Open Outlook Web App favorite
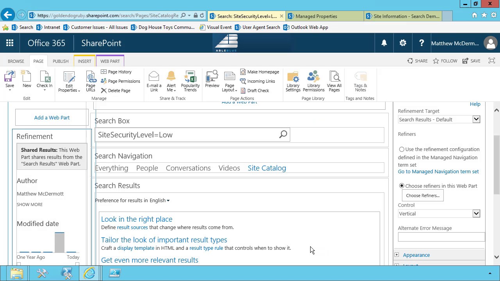This screenshot has width=500, height=281. [306, 27]
